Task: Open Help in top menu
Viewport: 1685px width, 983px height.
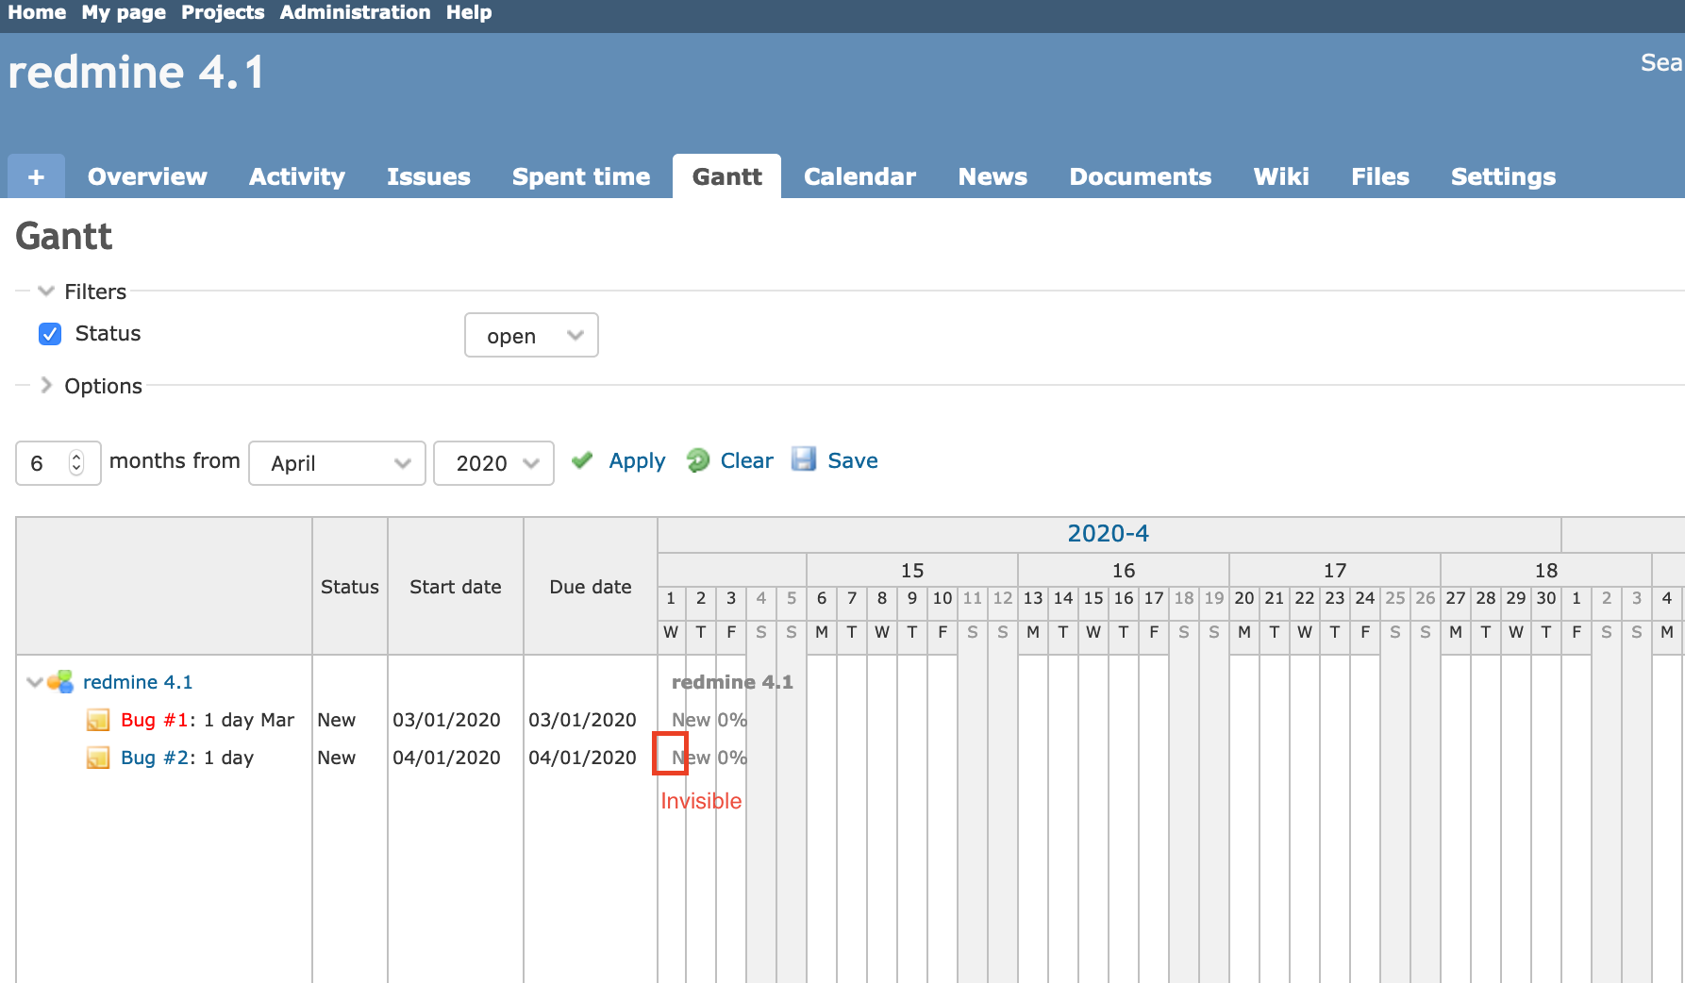Action: click(x=469, y=12)
